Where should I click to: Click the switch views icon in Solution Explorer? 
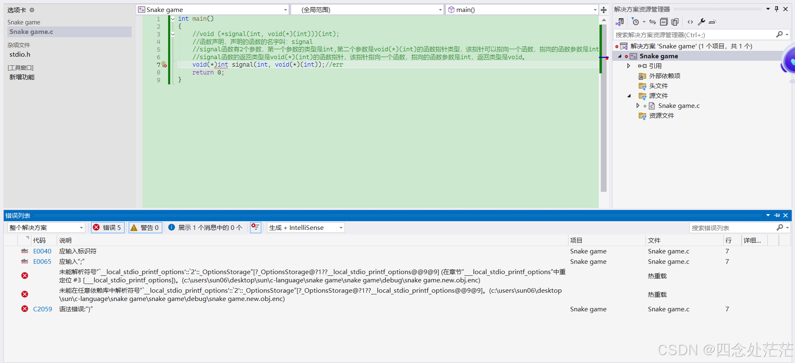620,22
